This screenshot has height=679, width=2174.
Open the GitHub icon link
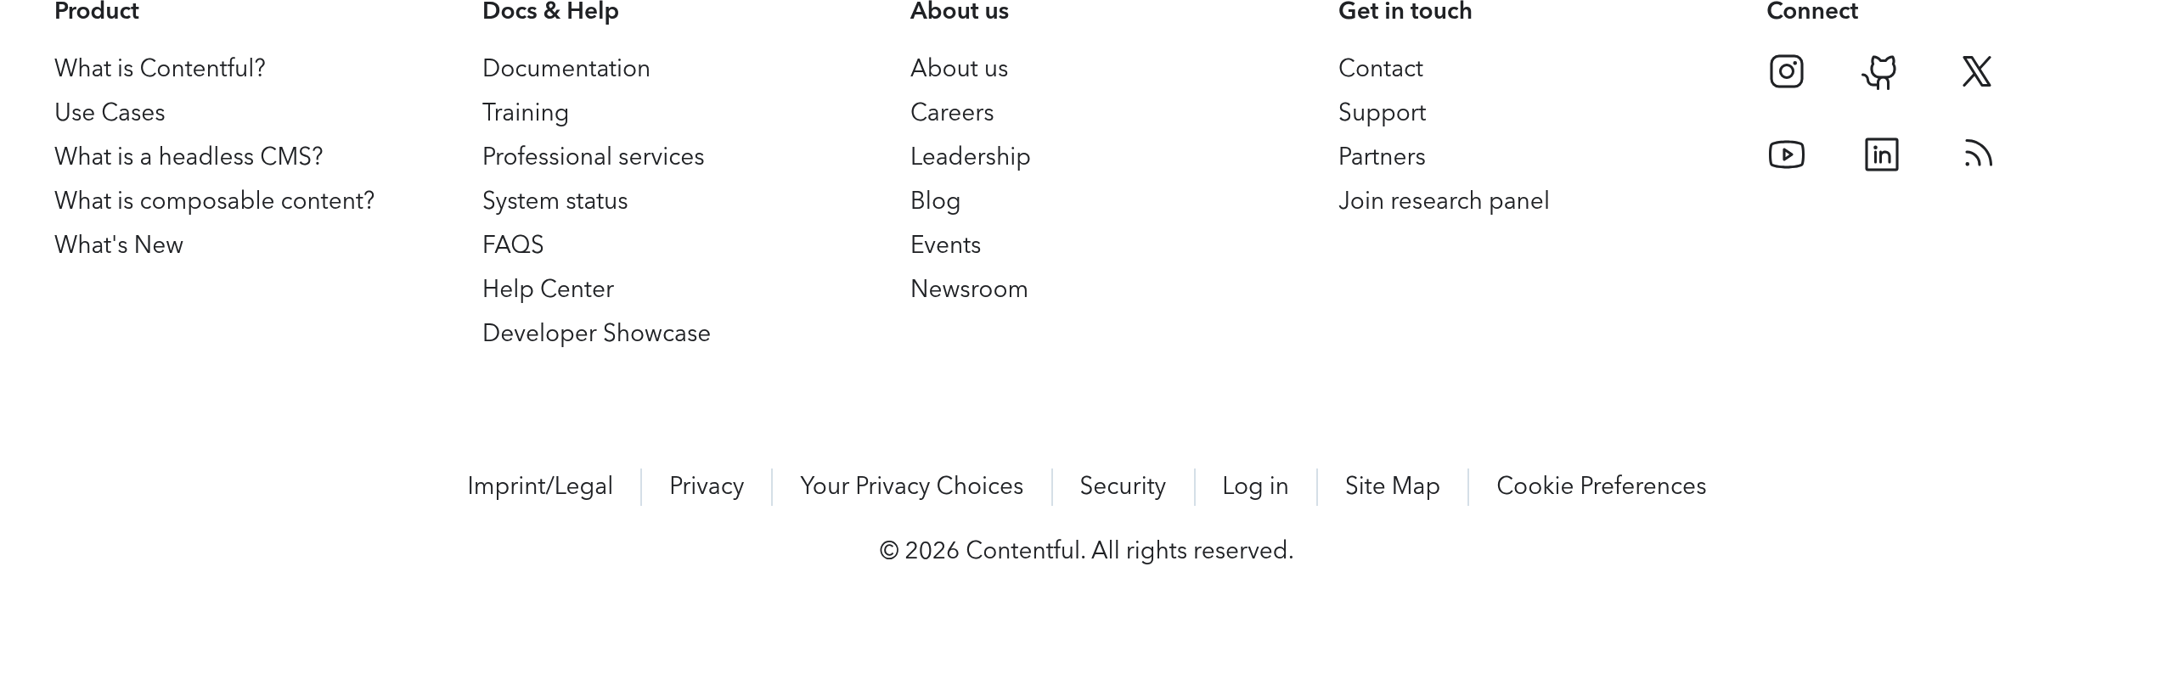click(1880, 72)
